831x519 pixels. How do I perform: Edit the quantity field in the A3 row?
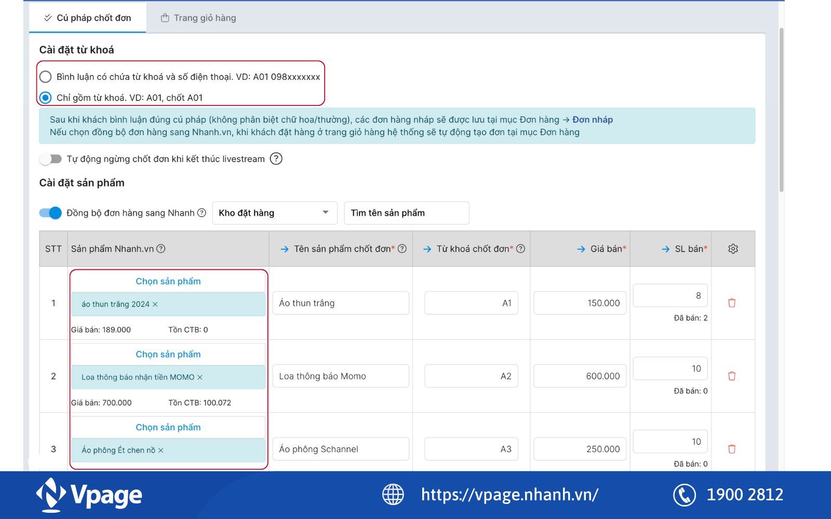671,442
